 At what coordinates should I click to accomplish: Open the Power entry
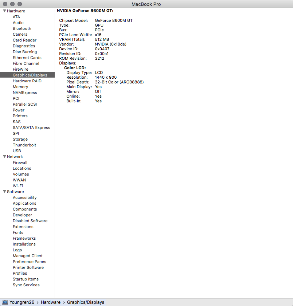point(19,110)
